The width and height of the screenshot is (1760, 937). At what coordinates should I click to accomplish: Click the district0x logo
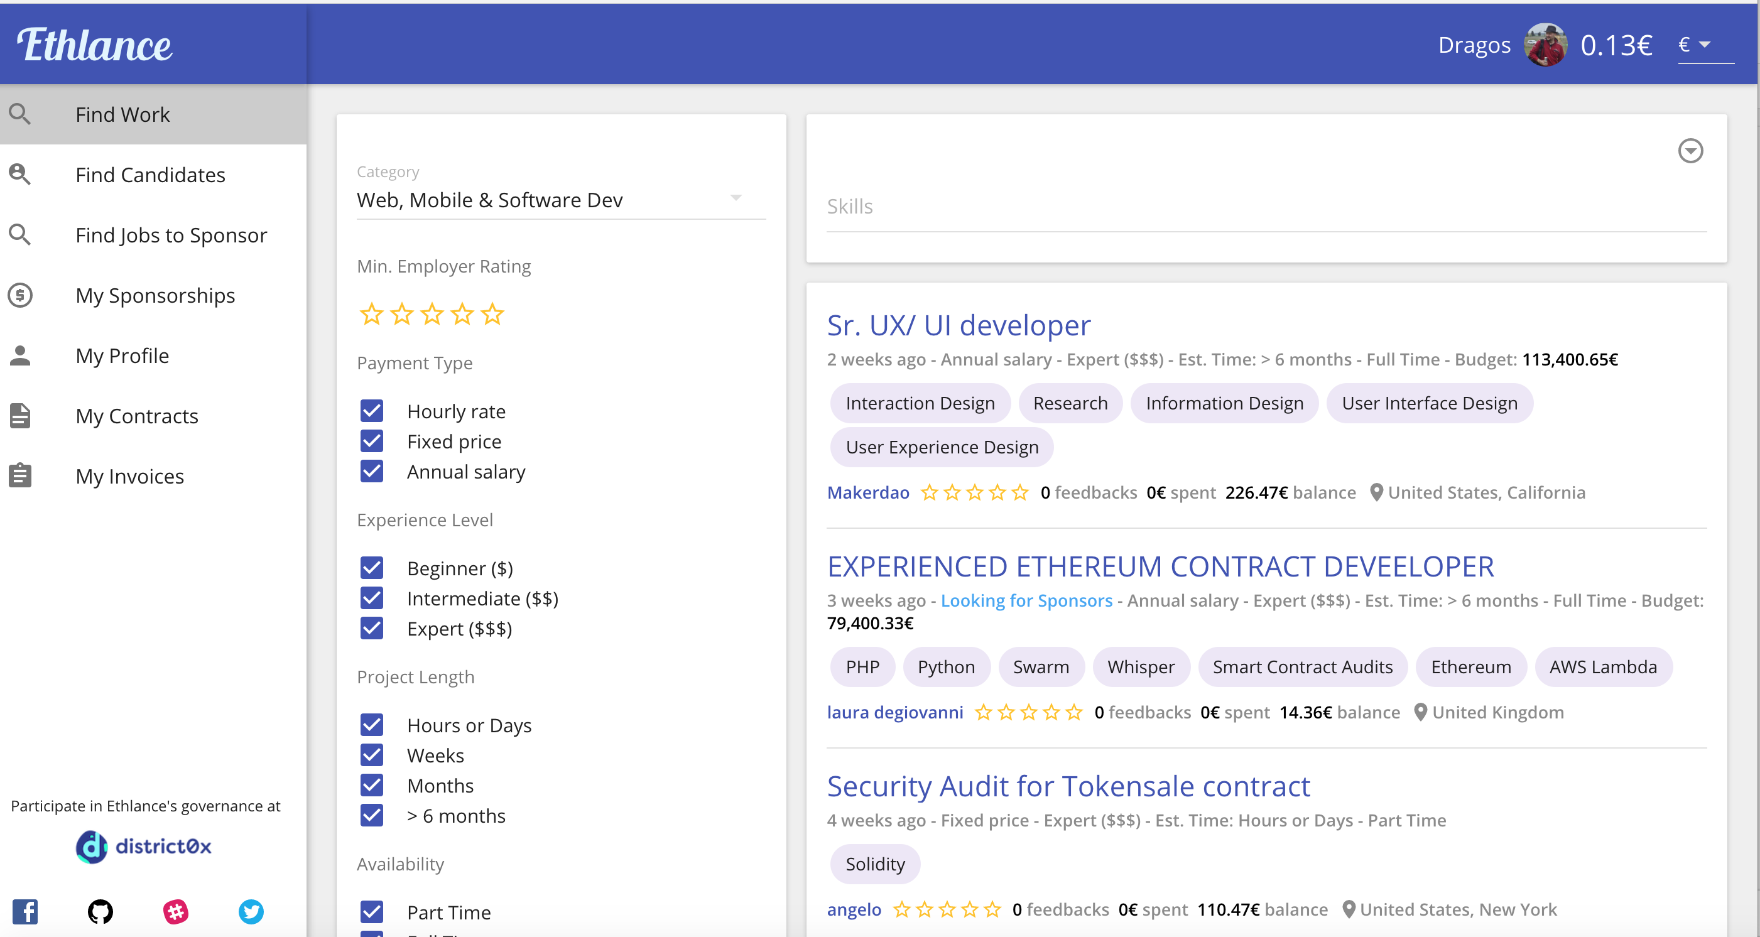point(143,847)
